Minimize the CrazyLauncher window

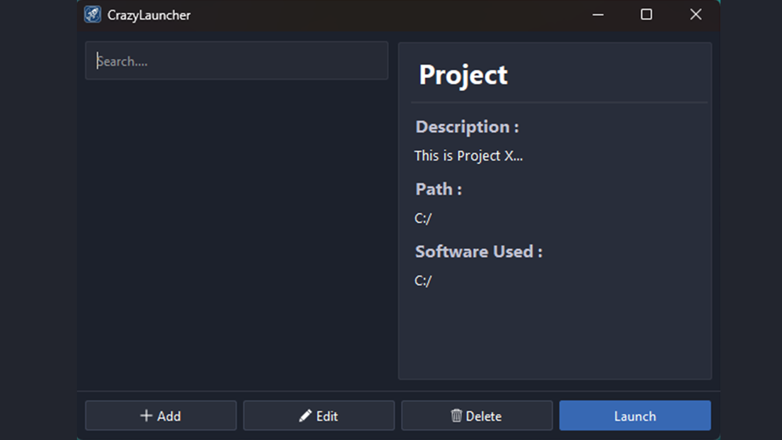[x=598, y=15]
